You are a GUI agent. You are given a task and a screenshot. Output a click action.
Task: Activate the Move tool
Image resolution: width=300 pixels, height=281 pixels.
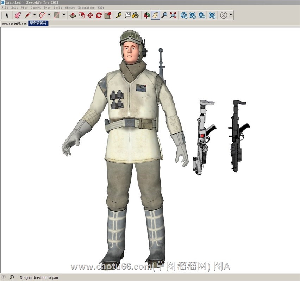[x=90, y=15]
